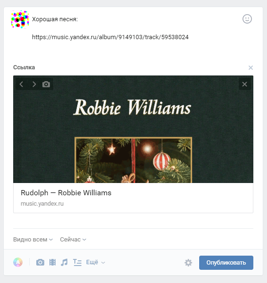Open the "Видно всем" visibility dropdown
Viewport: 267px width, 283px height.
point(33,240)
